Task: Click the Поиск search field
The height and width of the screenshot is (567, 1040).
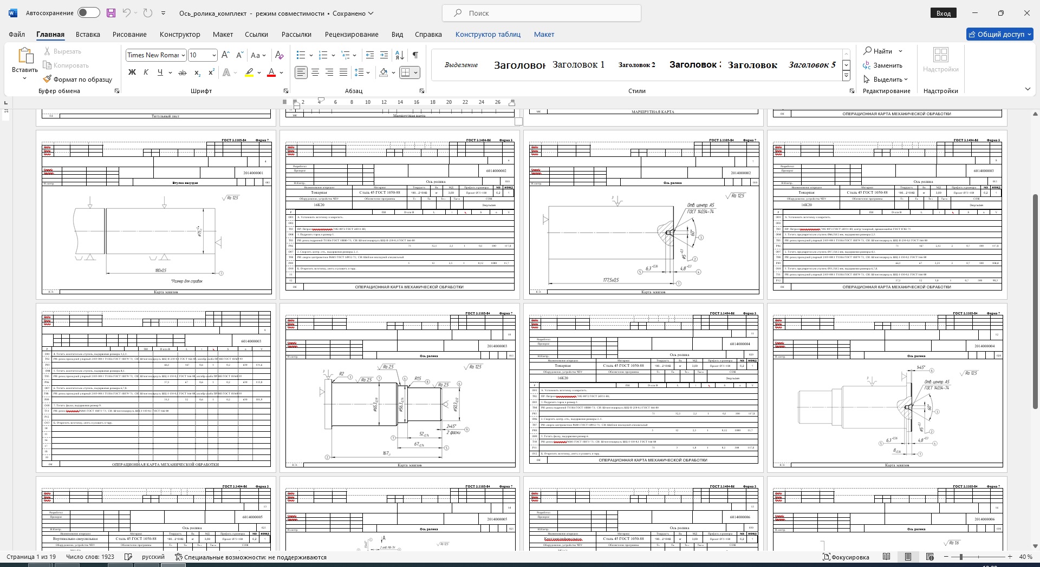Action: point(542,13)
